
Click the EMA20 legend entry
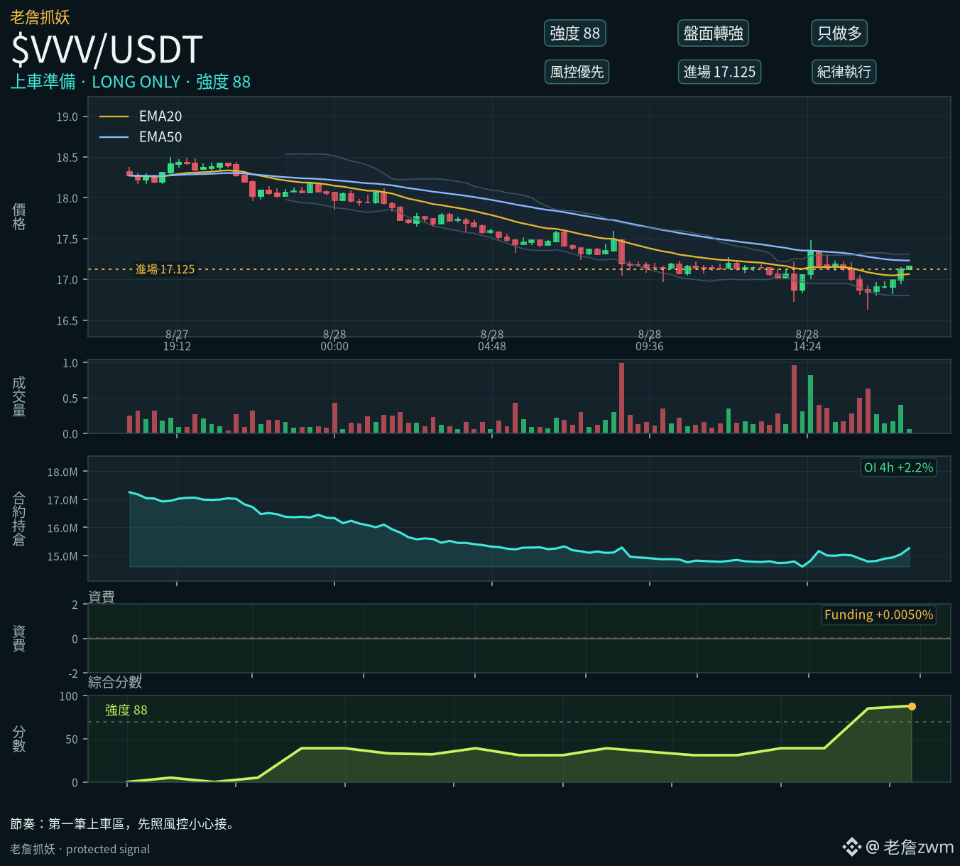[x=141, y=117]
